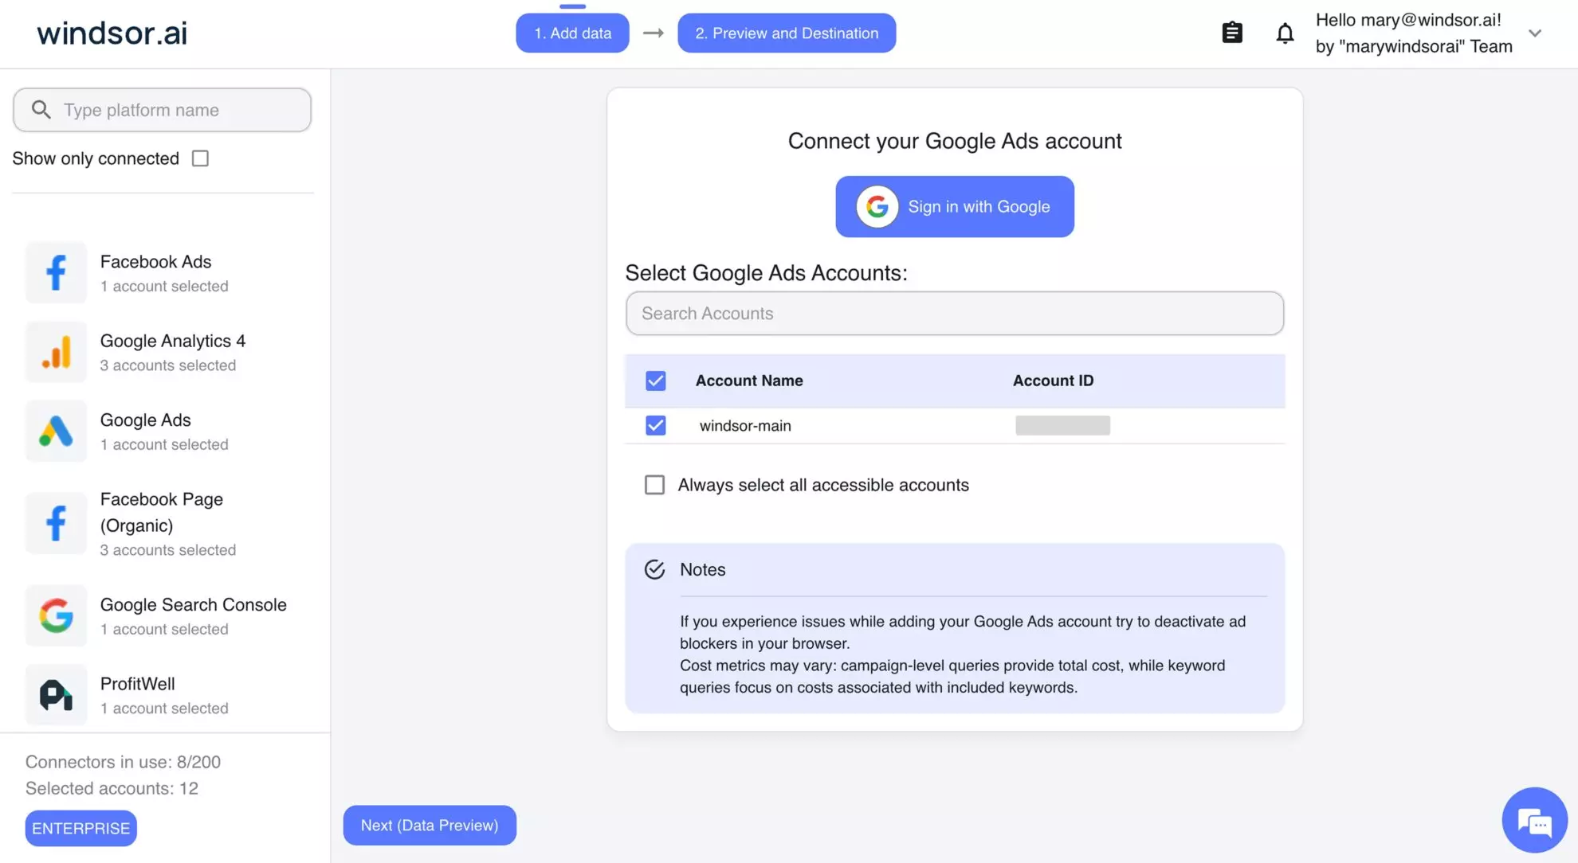Uncheck the windsor-main account
This screenshot has width=1578, height=863.
pyautogui.click(x=654, y=425)
